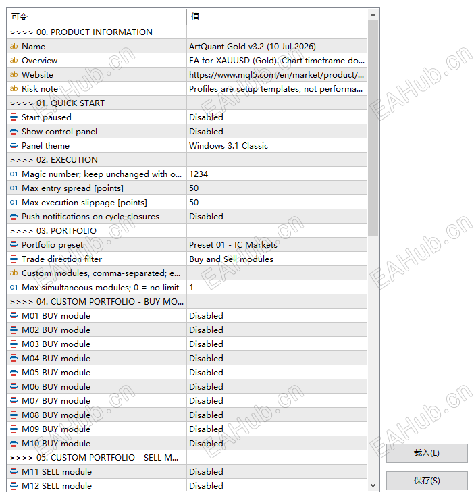Click the enum icon beside M07 BUY module

coord(14,400)
